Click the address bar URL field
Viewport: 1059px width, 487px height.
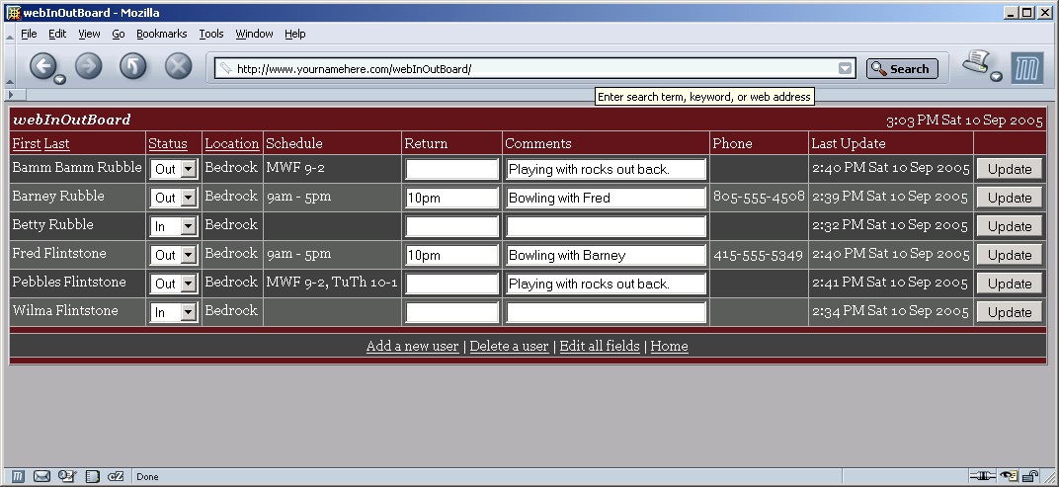537,68
